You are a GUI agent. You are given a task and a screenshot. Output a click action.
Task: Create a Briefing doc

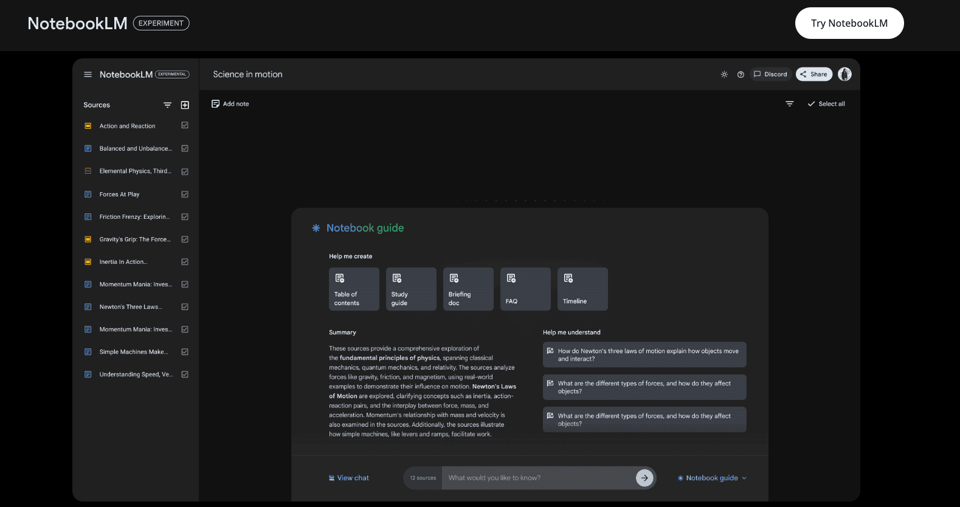coord(468,289)
